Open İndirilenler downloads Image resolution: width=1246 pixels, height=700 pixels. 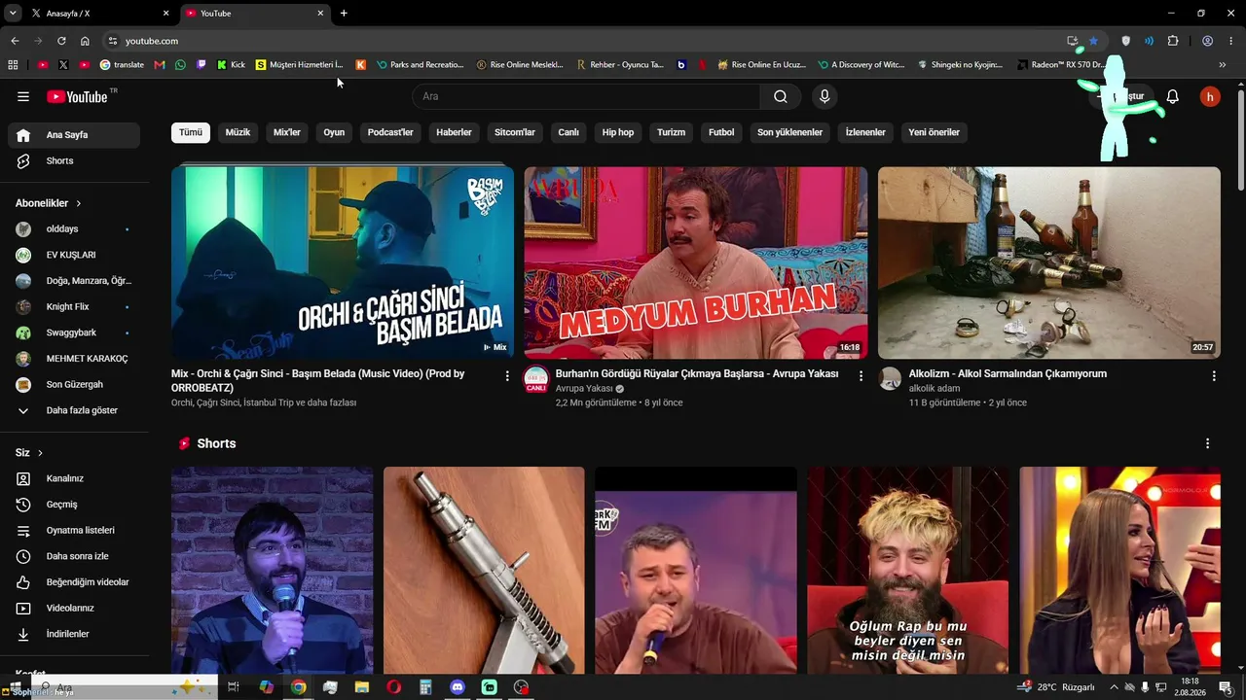[x=74, y=634]
